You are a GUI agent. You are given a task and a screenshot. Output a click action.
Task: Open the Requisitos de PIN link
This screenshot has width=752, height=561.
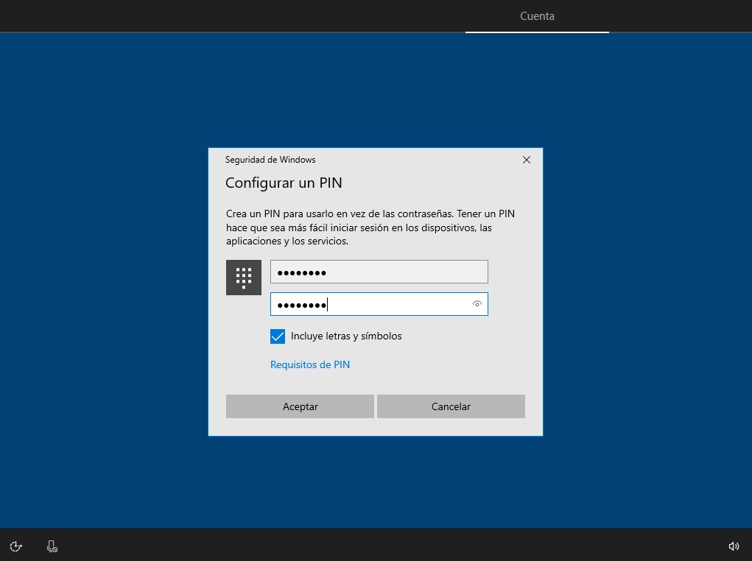(x=310, y=364)
